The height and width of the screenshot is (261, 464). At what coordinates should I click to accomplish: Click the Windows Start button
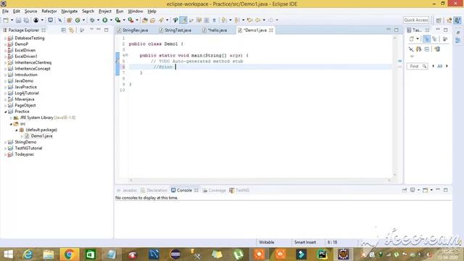pyautogui.click(x=8, y=254)
